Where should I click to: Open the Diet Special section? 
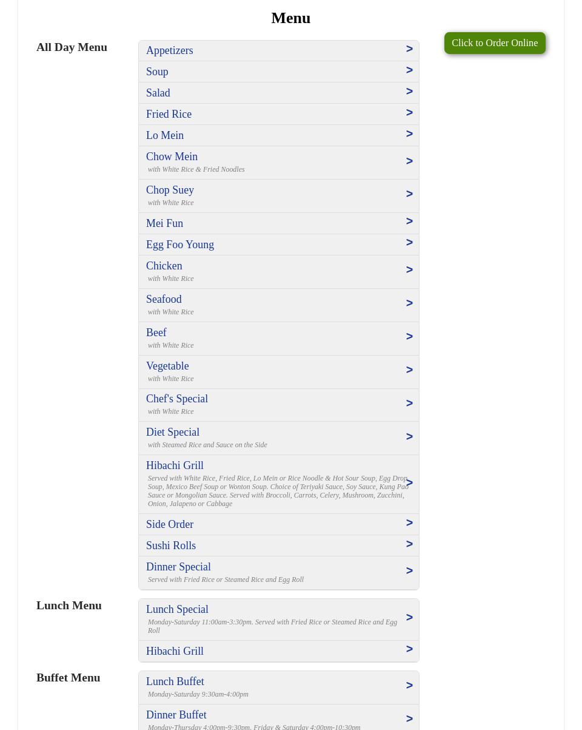(x=173, y=432)
